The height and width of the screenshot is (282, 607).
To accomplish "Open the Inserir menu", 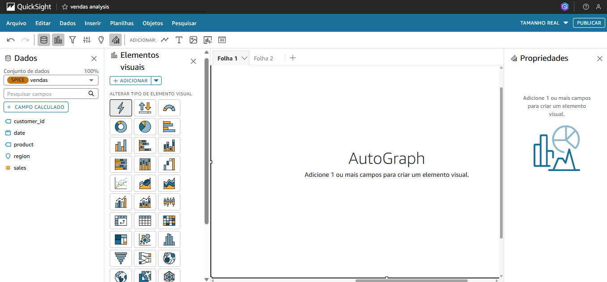I will click(x=93, y=23).
